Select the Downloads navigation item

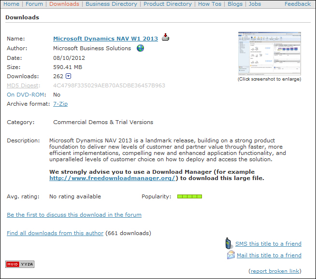point(64,4)
